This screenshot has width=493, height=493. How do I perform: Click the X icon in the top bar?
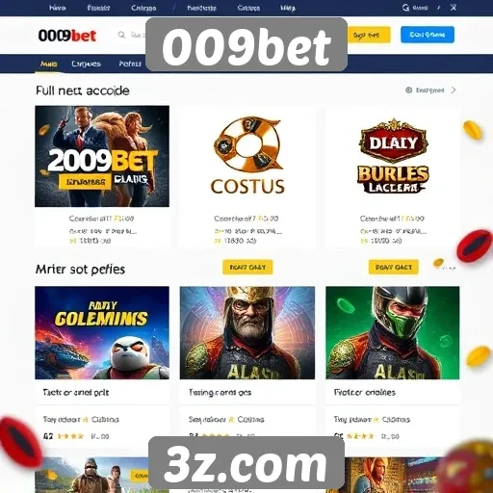(454, 8)
